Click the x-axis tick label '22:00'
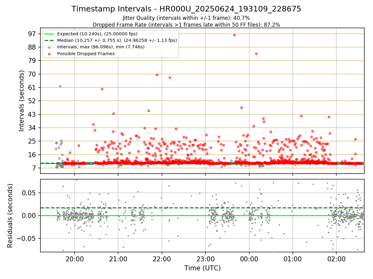Image resolution: width=373 pixels, height=279 pixels. [x=162, y=259]
